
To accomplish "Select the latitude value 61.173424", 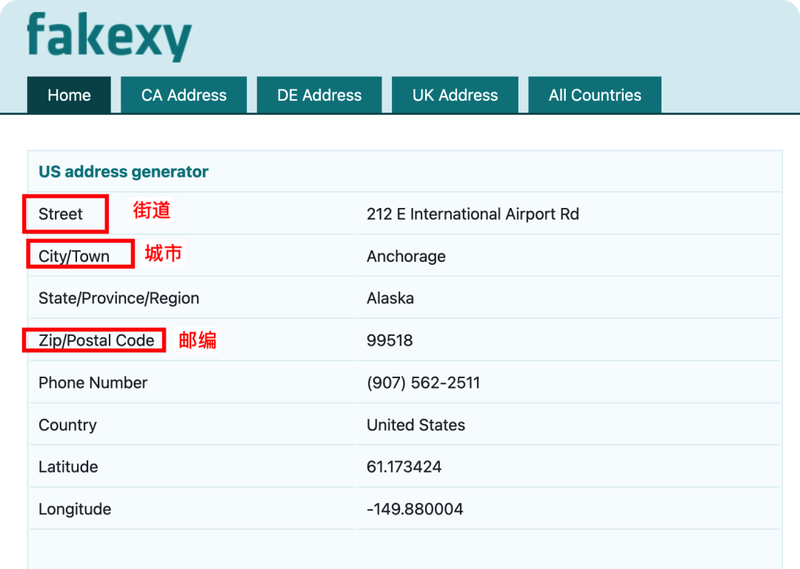I will point(404,466).
